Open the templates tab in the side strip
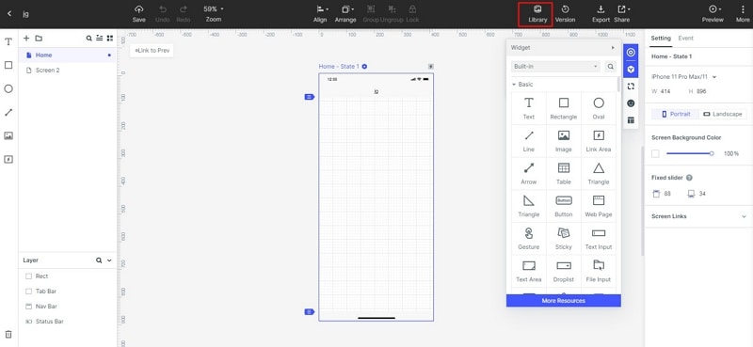The height and width of the screenshot is (347, 753). [x=631, y=120]
